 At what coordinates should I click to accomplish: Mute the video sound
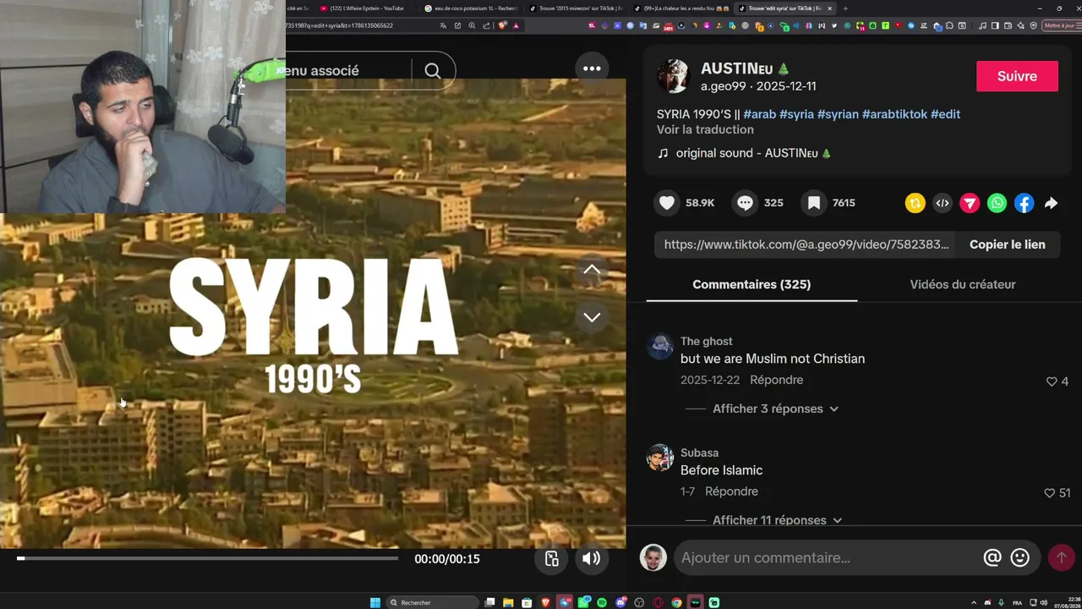[x=591, y=558]
